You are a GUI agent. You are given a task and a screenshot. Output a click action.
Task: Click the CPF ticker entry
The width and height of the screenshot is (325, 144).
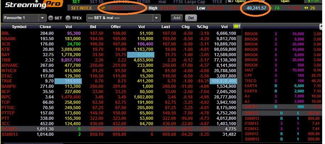point(249,75)
